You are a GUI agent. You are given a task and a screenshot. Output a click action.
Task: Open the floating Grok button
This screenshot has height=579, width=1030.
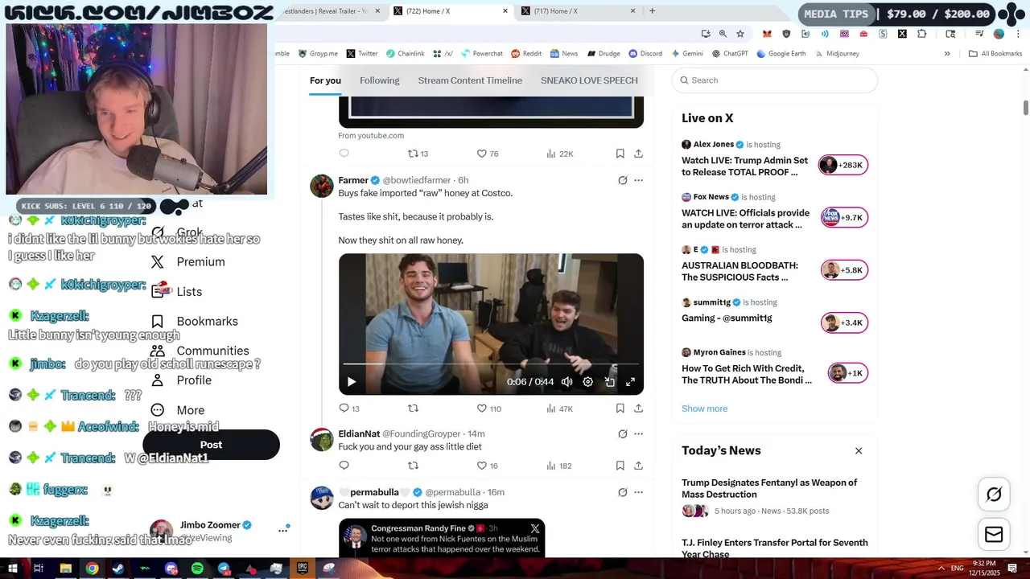pyautogui.click(x=994, y=495)
